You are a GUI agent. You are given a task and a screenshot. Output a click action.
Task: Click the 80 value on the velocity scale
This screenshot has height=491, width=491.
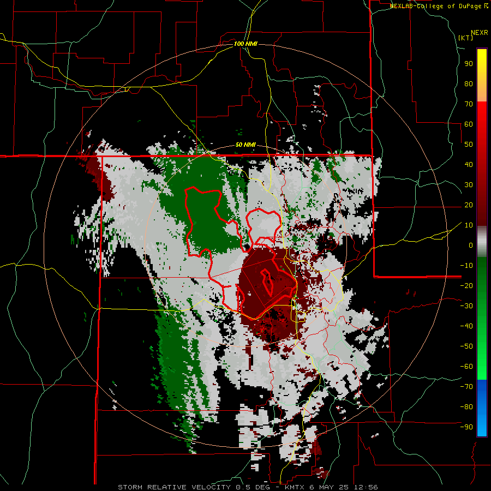(469, 83)
